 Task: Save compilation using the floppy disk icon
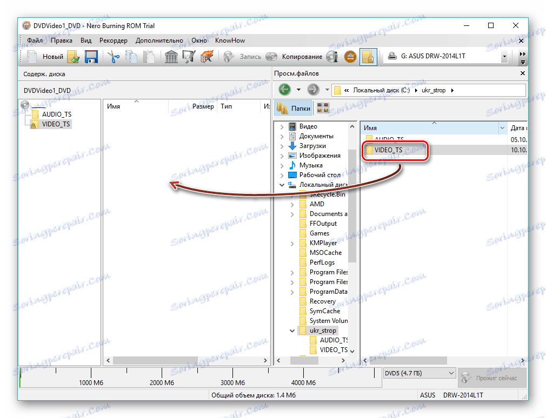pos(91,57)
